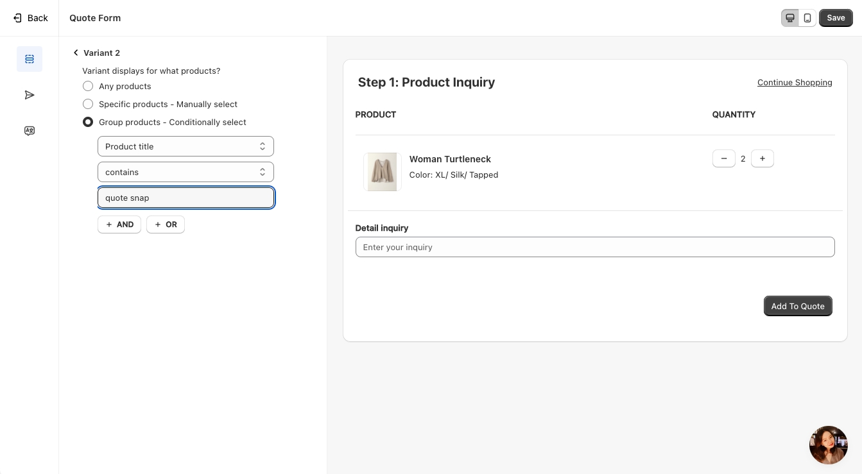Select Group products - Conditionally select
862x474 pixels.
(x=88, y=122)
